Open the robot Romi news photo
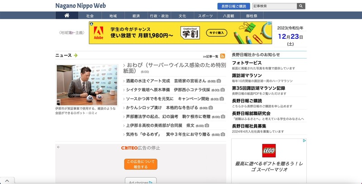This screenshot has width=362, height=184. 87,85
